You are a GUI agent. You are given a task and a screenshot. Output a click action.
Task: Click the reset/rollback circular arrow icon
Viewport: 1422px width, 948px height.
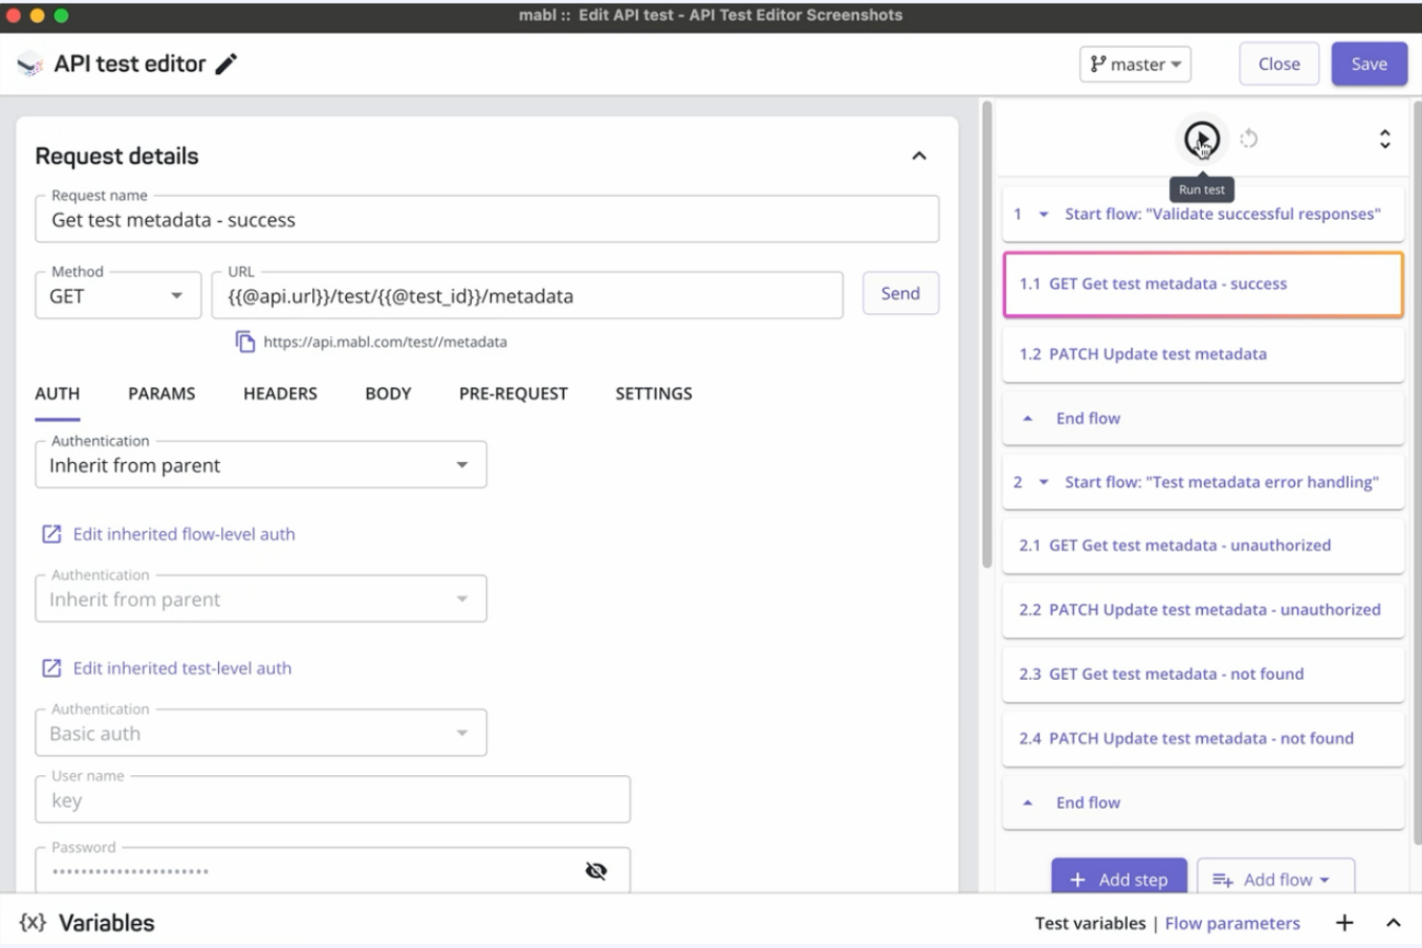click(x=1249, y=138)
